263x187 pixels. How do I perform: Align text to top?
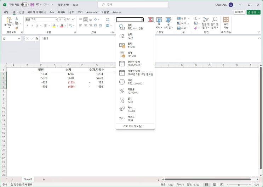81,20
